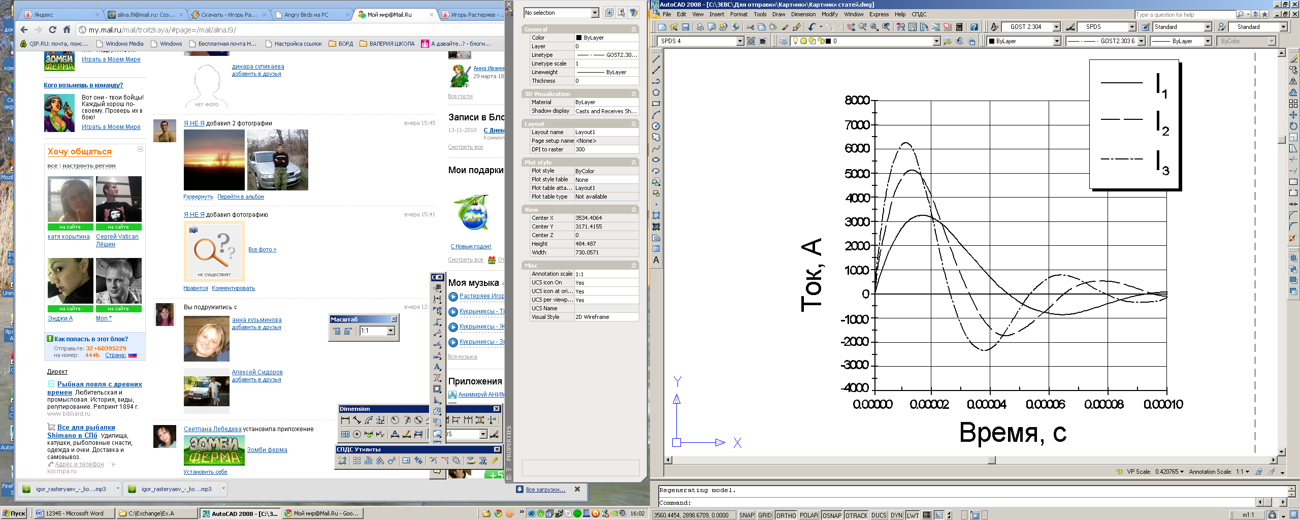Image resolution: width=1300 pixels, height=520 pixels.
Task: Open the QuickCalc calculator
Action: coord(959,27)
